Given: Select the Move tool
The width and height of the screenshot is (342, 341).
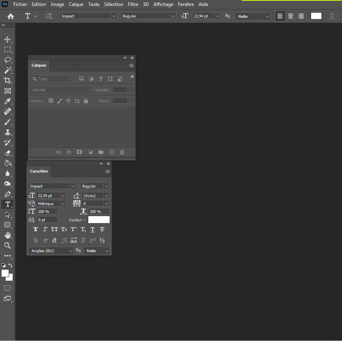Looking at the screenshot, I should tap(8, 40).
